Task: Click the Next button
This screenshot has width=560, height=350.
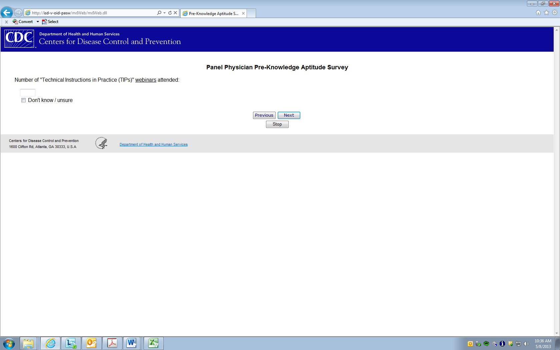Action: (x=289, y=115)
